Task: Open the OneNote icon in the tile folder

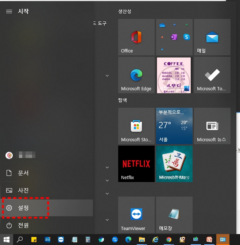Action: (x=174, y=37)
